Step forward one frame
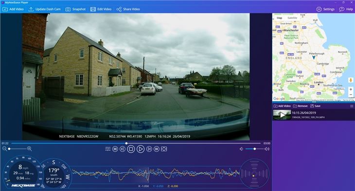This screenshot has width=355, height=191. (149, 149)
